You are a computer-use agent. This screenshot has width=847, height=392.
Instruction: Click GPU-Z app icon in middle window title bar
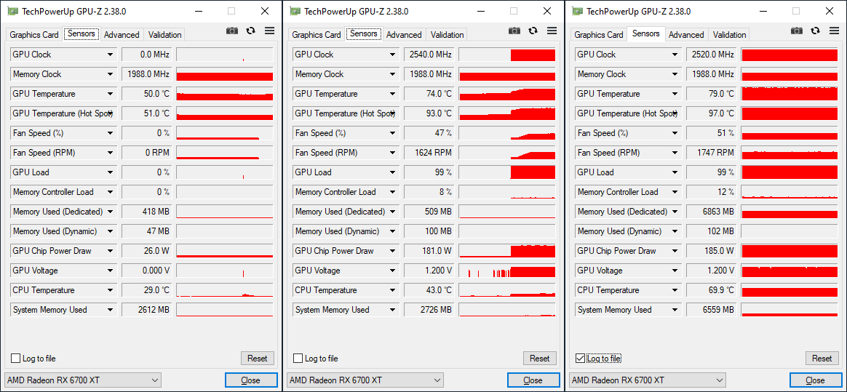295,11
